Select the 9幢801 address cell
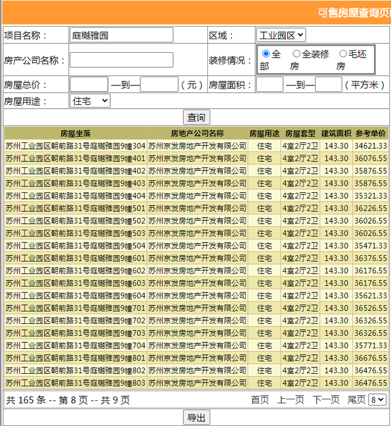This screenshot has height=426, width=391. (75, 358)
